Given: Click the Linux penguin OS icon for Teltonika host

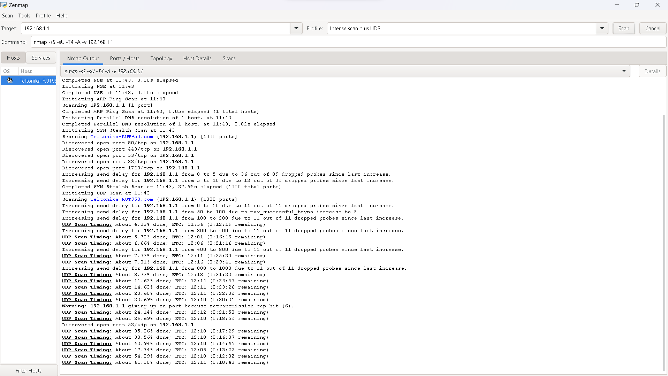Looking at the screenshot, I should tap(10, 80).
